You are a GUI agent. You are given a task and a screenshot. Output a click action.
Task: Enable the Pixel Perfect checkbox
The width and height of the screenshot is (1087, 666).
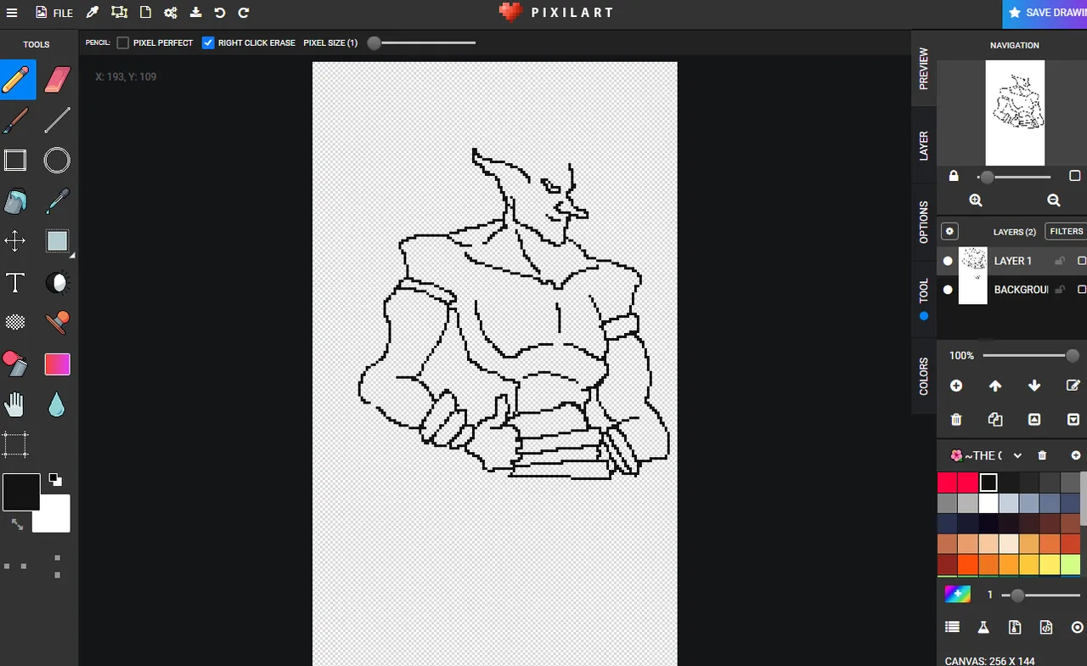tap(123, 42)
